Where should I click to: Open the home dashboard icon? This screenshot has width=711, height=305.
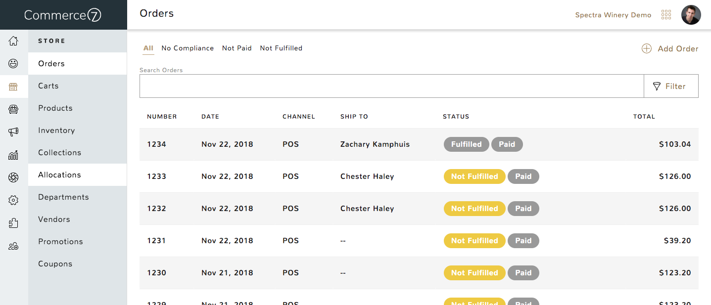(13, 41)
